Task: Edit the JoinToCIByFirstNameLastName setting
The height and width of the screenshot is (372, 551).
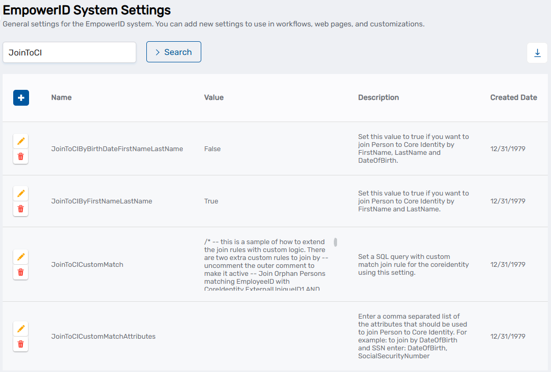Action: (21, 193)
